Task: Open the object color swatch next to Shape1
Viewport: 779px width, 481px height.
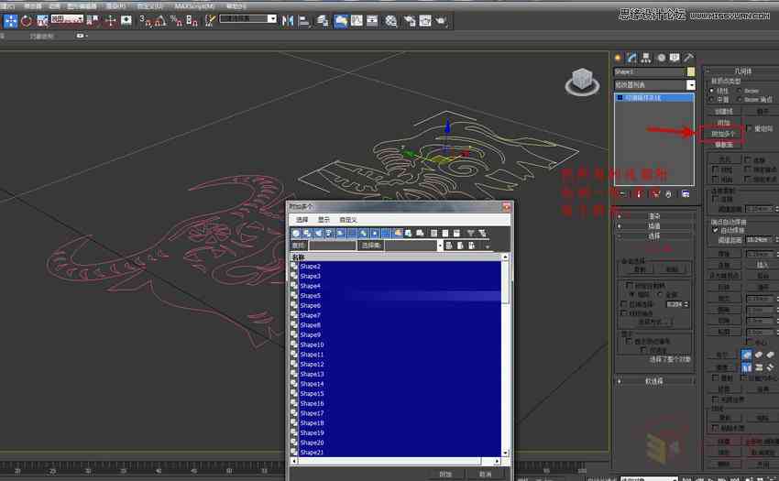Action: [x=691, y=72]
